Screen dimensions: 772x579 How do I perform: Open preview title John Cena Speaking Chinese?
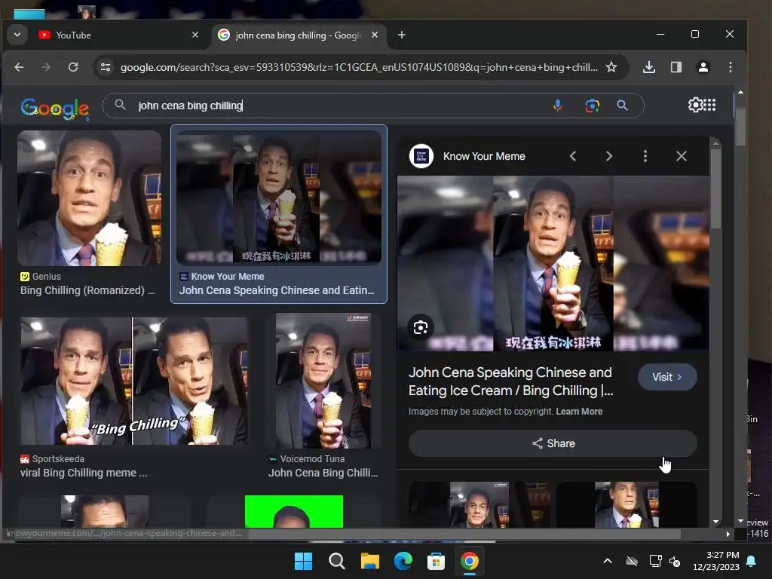510,381
